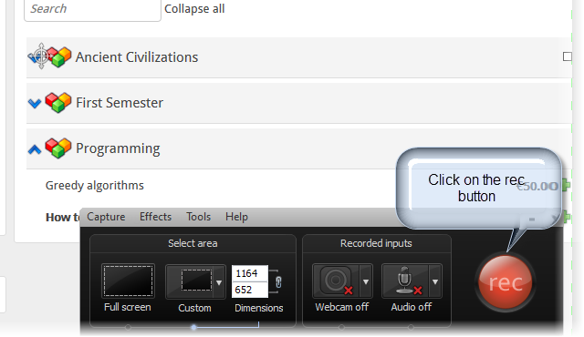Click the width field showing 1164
The image size is (584, 337).
tap(249, 273)
